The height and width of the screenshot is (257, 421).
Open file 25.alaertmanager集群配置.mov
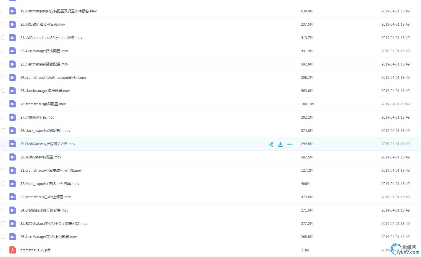45,91
